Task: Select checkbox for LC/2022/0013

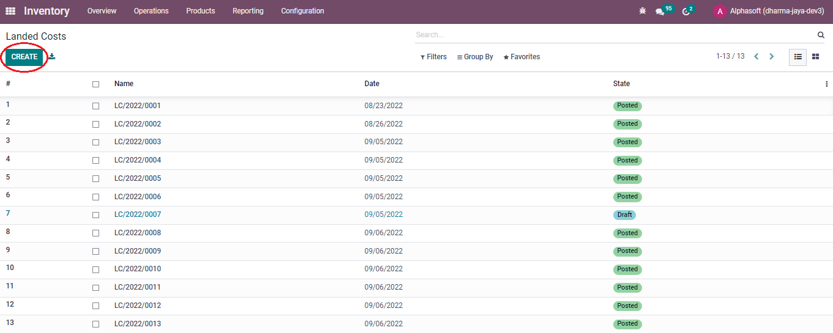Action: pyautogui.click(x=95, y=324)
